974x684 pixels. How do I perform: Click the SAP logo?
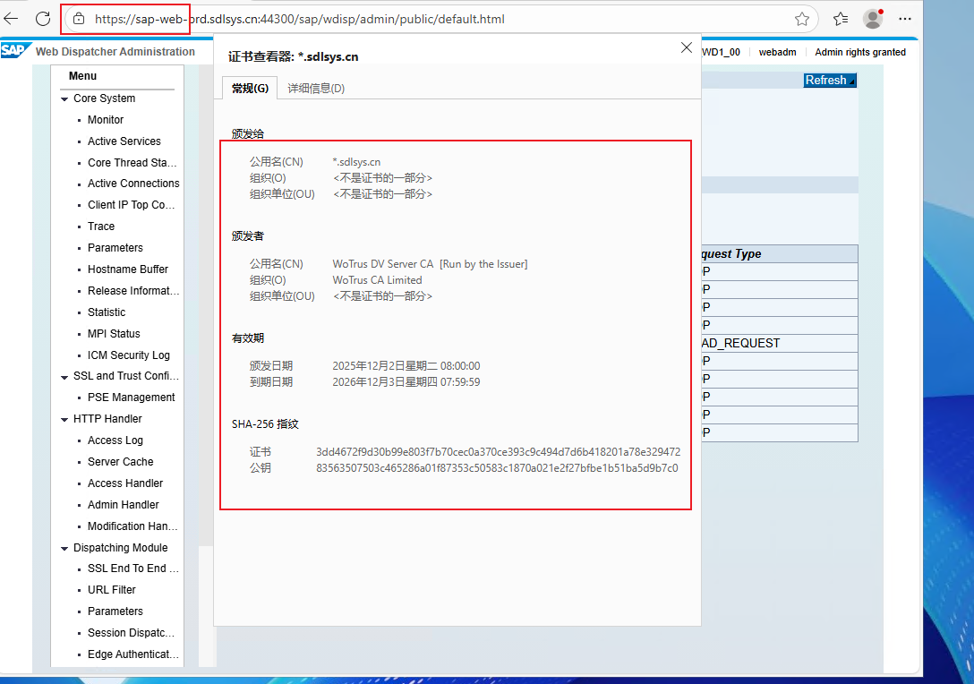coord(13,51)
